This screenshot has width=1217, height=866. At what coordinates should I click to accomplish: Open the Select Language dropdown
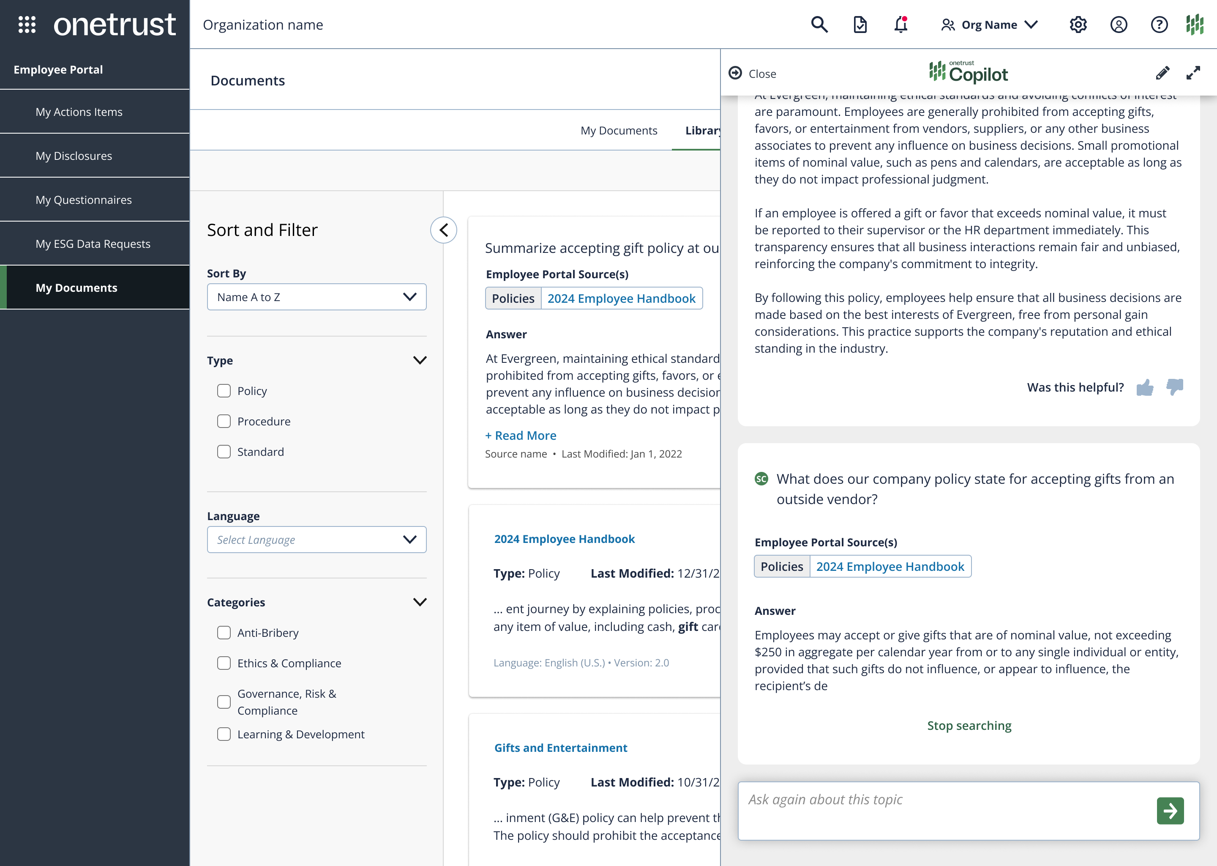317,540
